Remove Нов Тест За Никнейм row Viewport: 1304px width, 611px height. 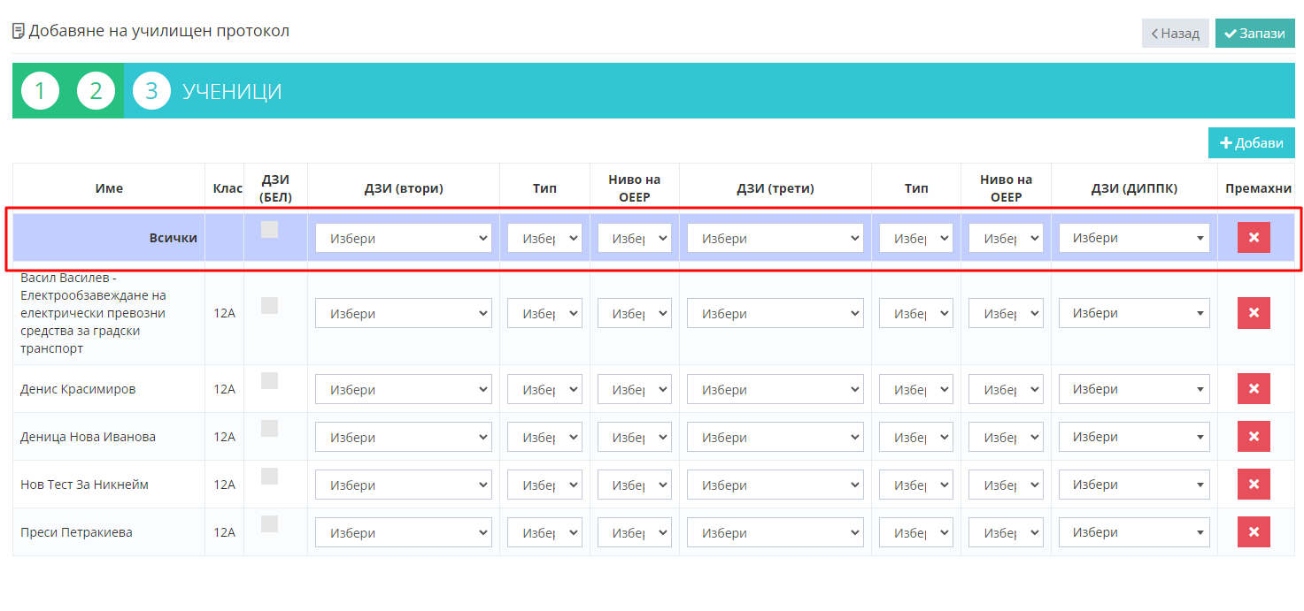tap(1253, 485)
